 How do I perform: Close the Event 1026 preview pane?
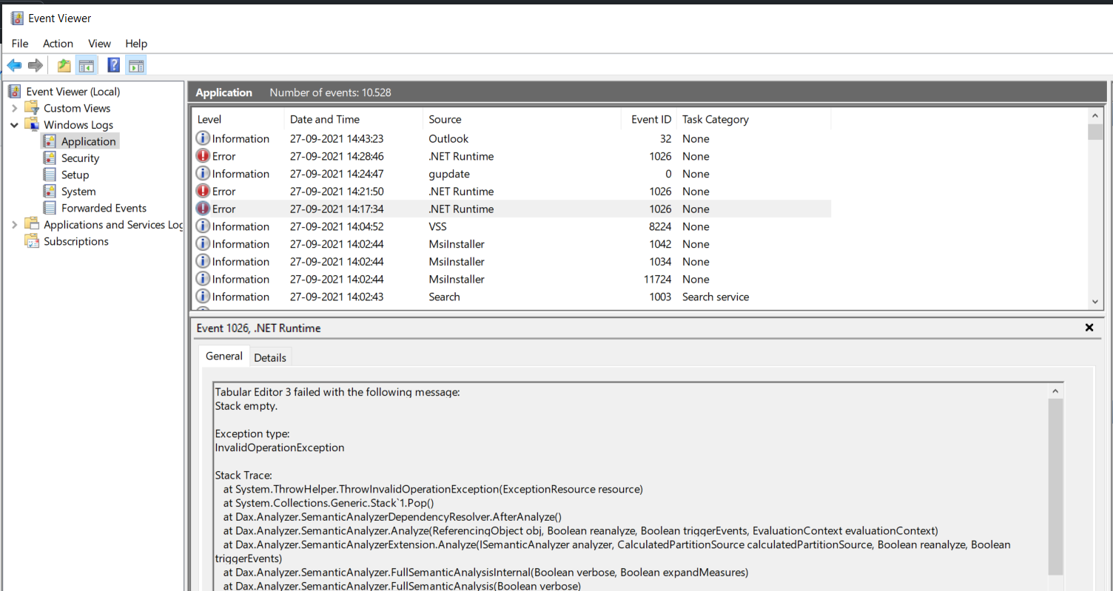click(1089, 327)
